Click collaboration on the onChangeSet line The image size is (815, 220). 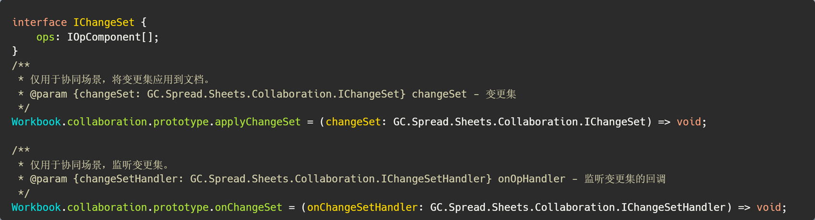107,208
